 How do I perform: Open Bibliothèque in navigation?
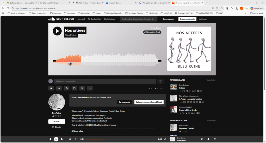click(110, 19)
